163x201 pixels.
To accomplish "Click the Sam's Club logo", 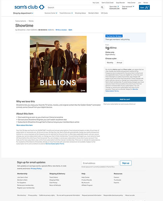I will click(30, 7).
